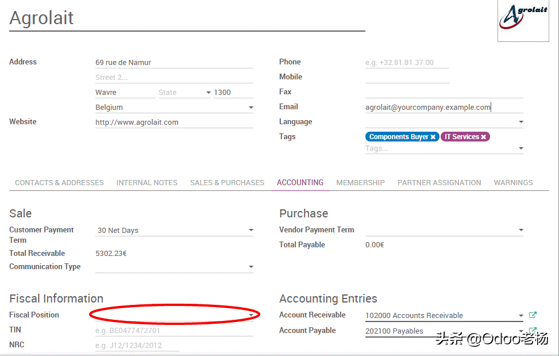559x356 pixels.
Task: Expand the Fiscal Position dropdown
Action: point(251,315)
